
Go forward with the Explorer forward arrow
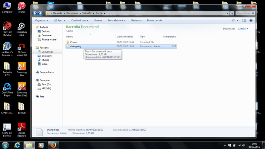coord(40,13)
